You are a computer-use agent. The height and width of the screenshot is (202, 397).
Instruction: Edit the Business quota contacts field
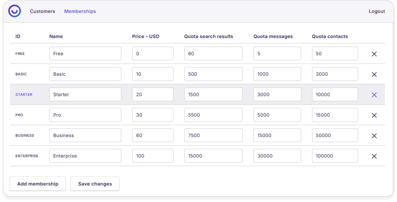(x=335, y=135)
